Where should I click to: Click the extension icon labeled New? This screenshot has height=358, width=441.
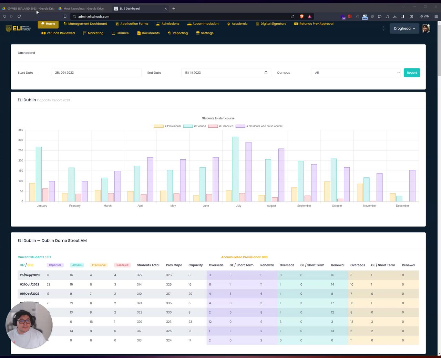point(365,17)
